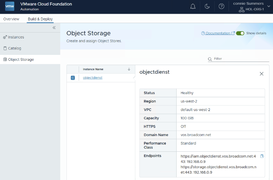Toggle dark mode moon icon

(207, 6)
